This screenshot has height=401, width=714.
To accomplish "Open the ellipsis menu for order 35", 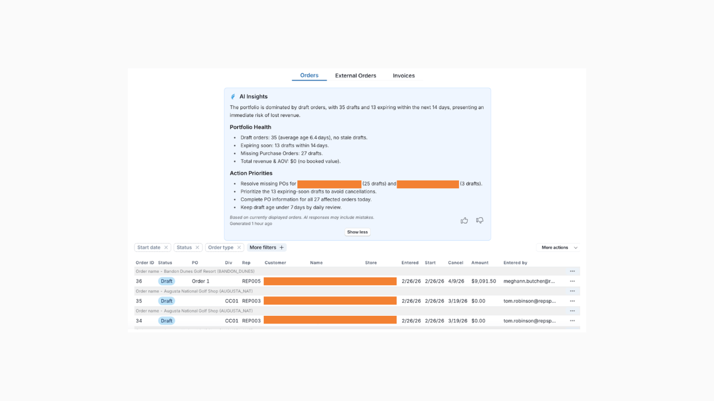I will tap(572, 301).
